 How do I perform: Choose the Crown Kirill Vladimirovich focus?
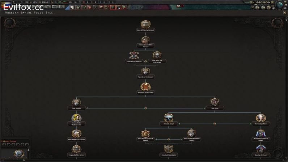coord(76,118)
